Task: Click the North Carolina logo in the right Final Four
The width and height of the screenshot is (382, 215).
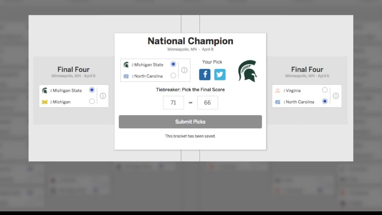Action: pyautogui.click(x=278, y=102)
